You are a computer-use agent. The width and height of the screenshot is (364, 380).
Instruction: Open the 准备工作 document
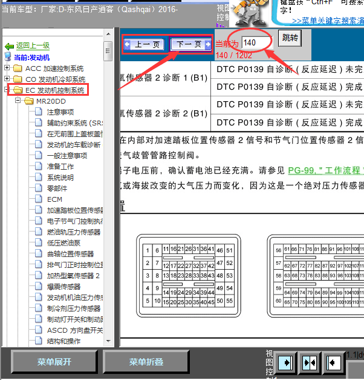[x=60, y=167]
